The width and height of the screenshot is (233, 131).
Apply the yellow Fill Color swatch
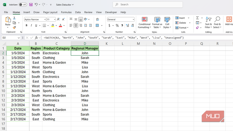coord(53,25)
